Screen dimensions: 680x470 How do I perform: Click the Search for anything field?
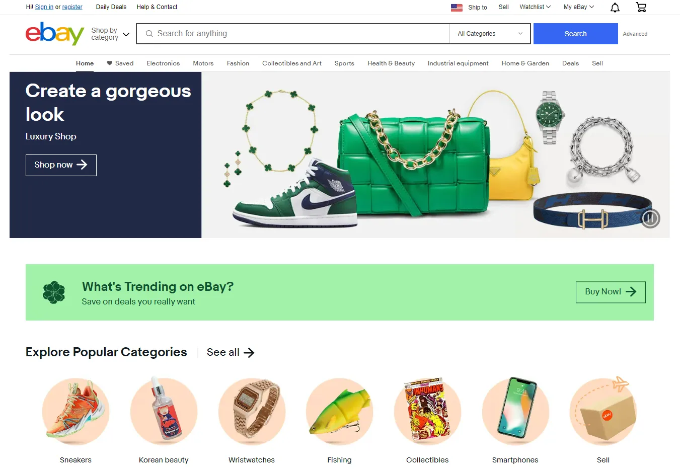coord(293,34)
